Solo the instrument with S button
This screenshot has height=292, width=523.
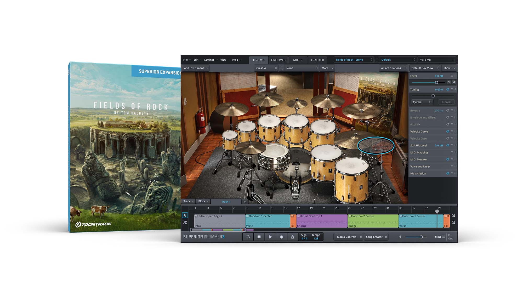(x=449, y=82)
